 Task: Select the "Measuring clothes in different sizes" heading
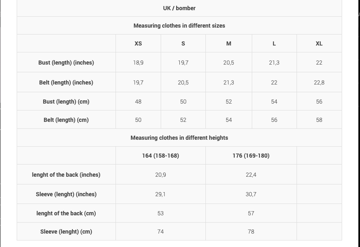pos(179,26)
